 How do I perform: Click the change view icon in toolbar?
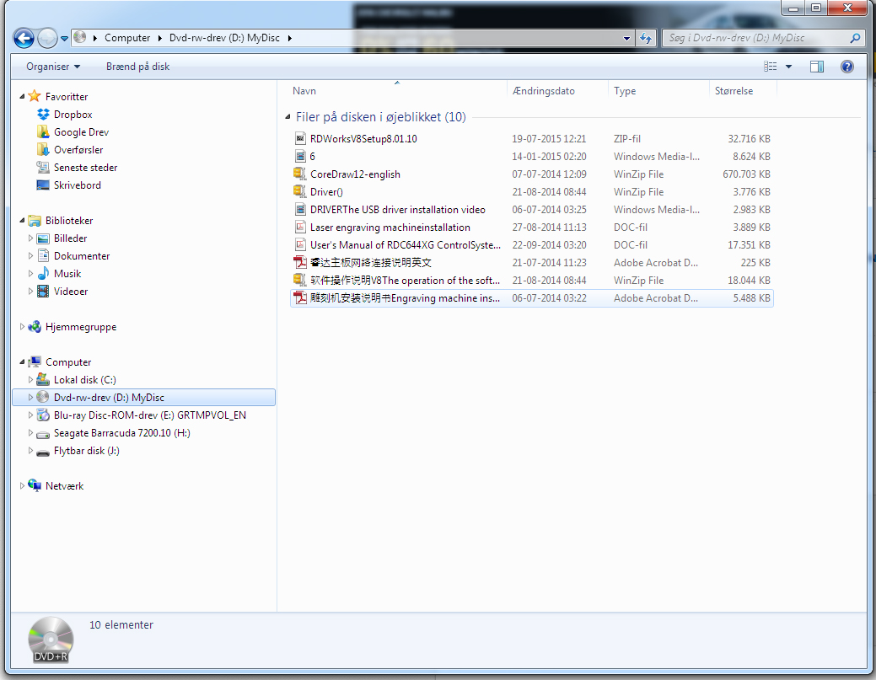[x=771, y=67]
